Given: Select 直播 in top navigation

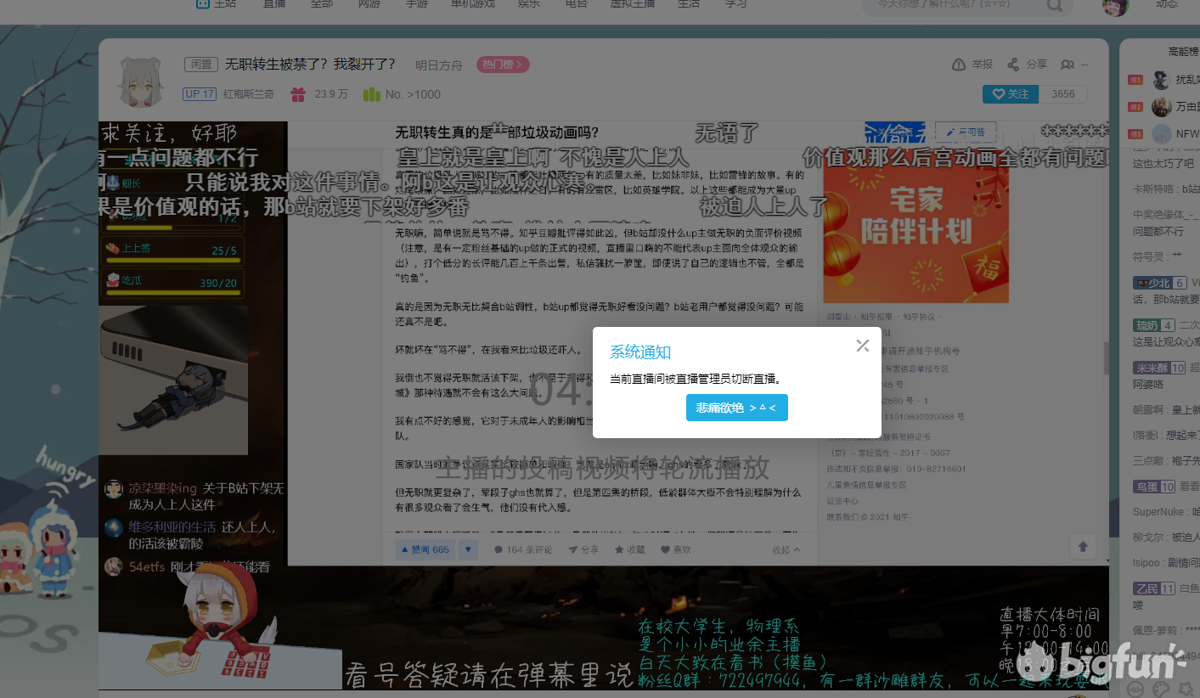Looking at the screenshot, I should (x=274, y=3).
